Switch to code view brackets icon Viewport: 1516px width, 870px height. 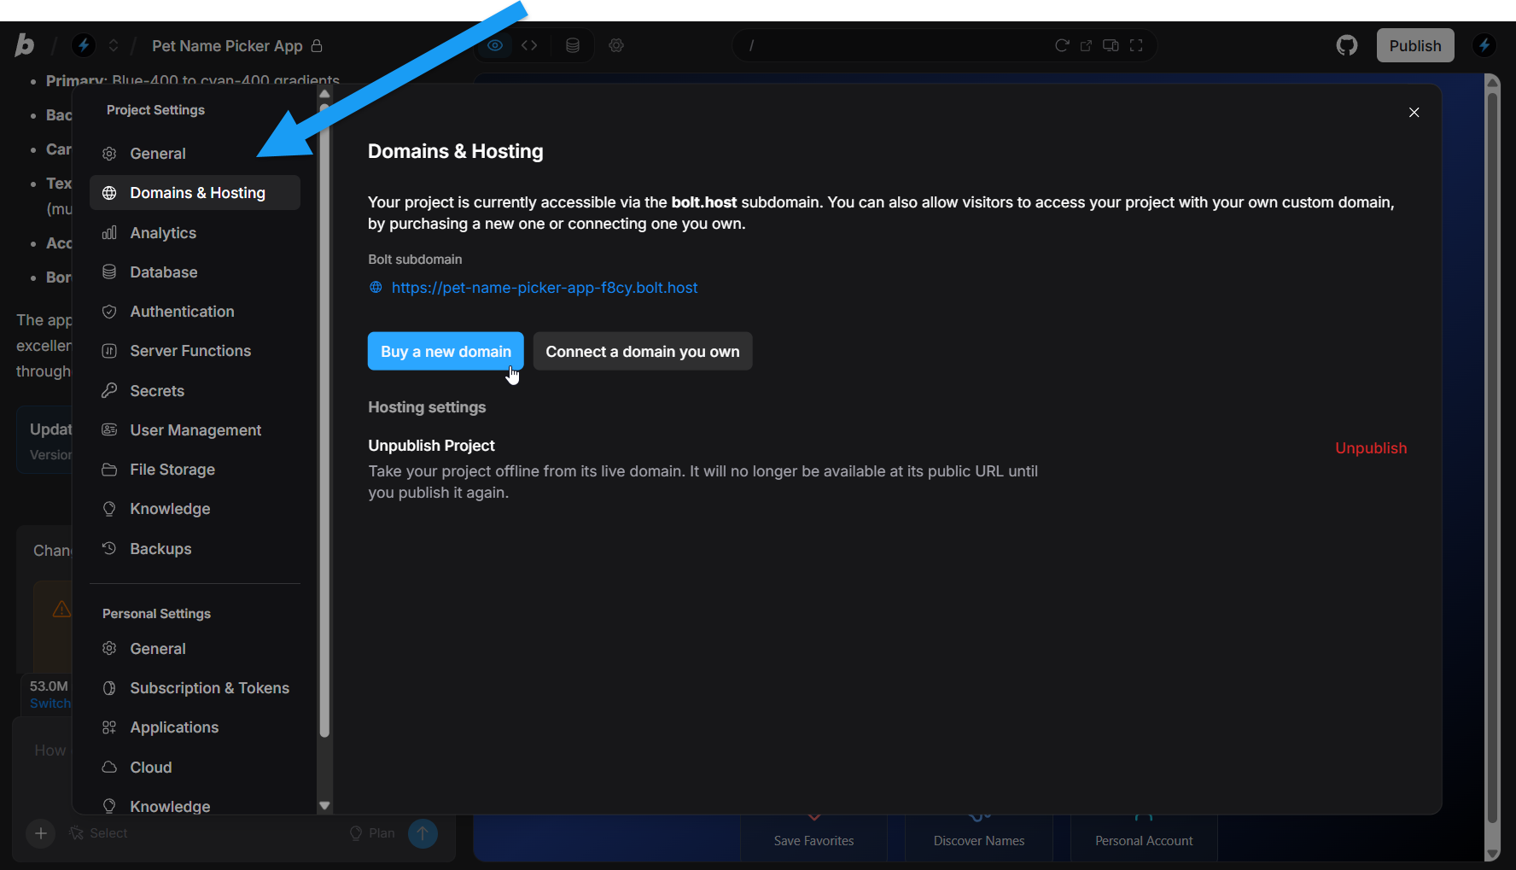click(529, 45)
